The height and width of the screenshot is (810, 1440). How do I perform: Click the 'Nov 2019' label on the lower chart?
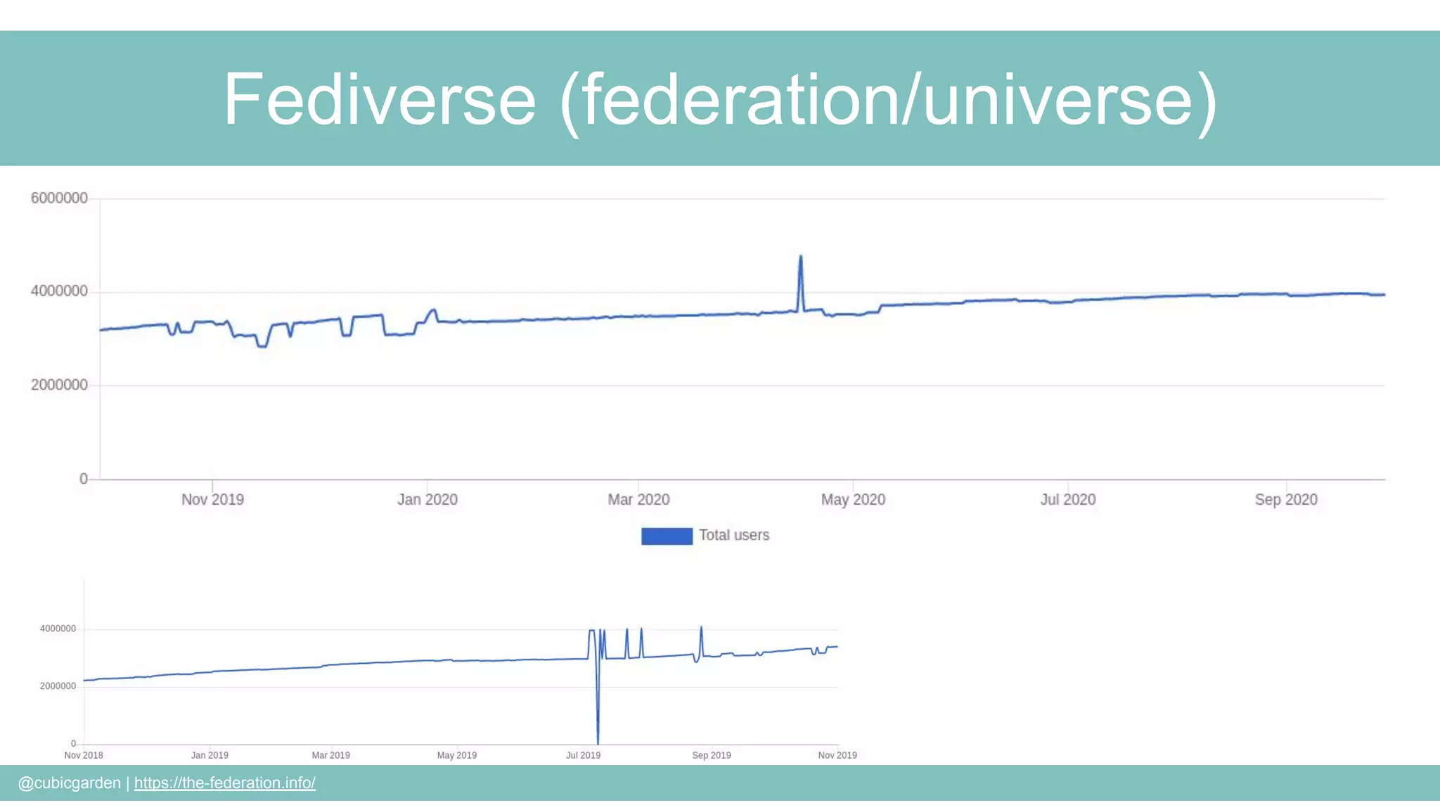[x=837, y=755]
